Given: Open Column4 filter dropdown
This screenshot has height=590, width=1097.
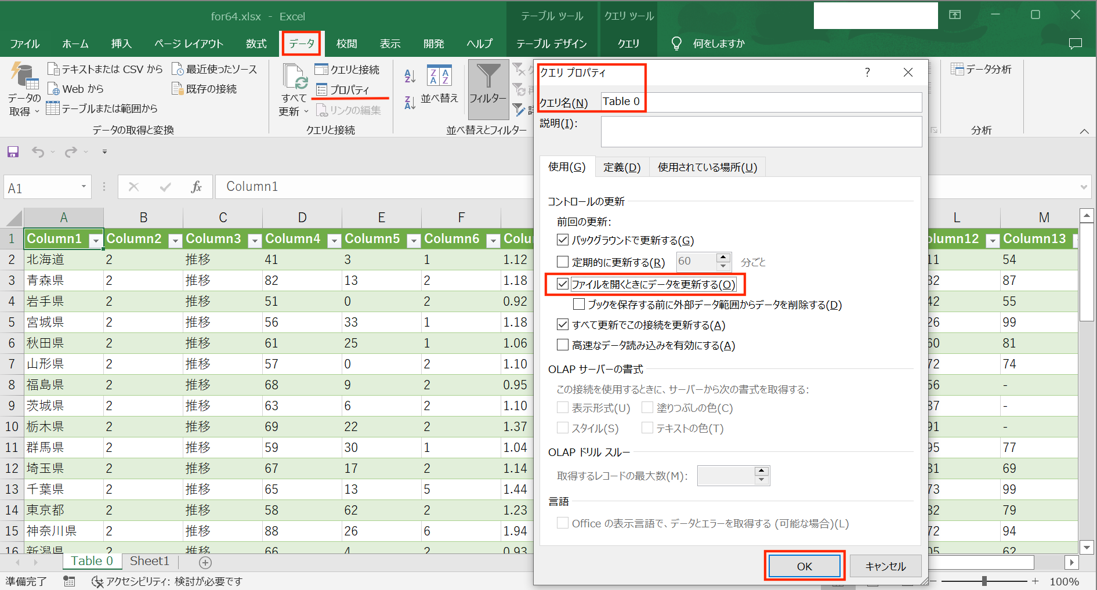Looking at the screenshot, I should pyautogui.click(x=334, y=241).
